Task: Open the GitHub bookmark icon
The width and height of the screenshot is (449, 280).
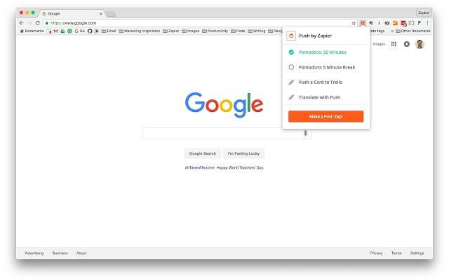Action: [x=90, y=31]
